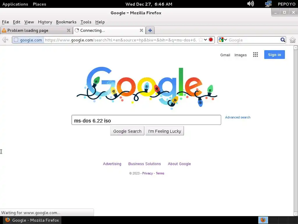The height and width of the screenshot is (224, 298).
Task: Click the red stop loading button
Action: 211,40
